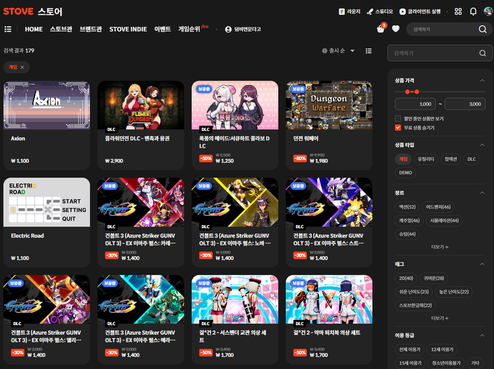
Task: Focus the maximum price field showing 3,000
Action: (x=465, y=104)
